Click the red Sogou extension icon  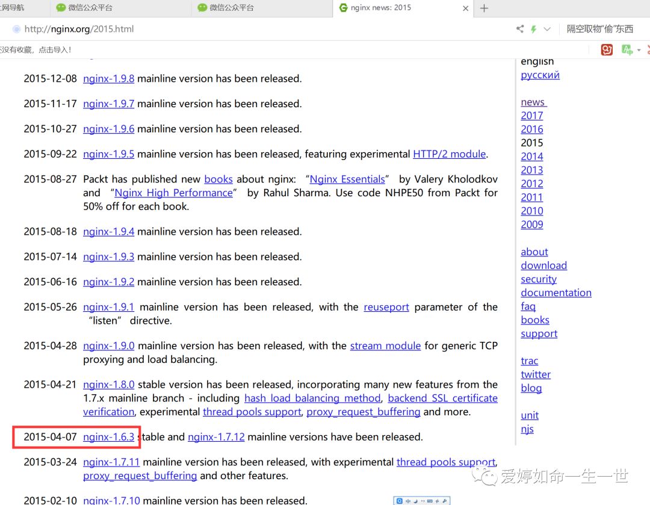[607, 50]
